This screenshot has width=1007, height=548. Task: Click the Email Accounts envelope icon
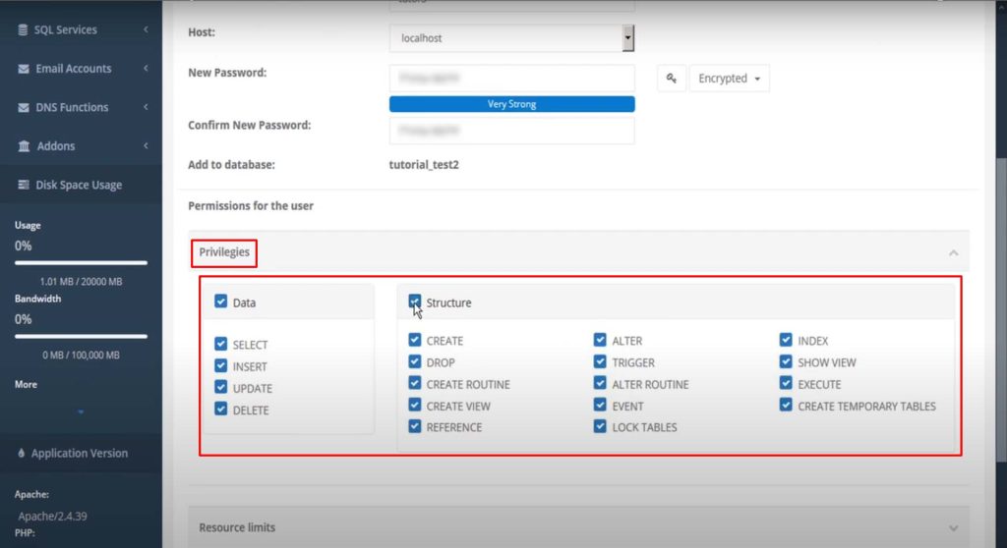pos(24,69)
